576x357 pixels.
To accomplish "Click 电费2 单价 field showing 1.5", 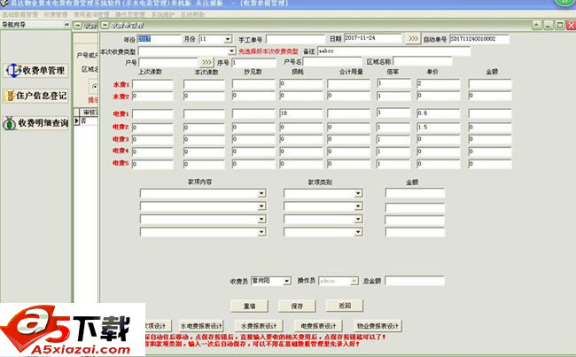I will click(439, 127).
